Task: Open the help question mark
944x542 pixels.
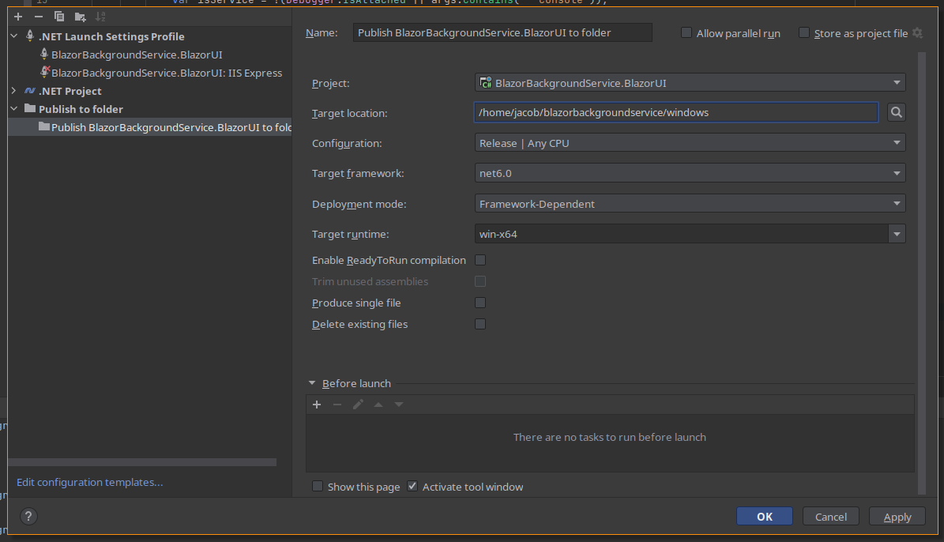Action: coord(28,516)
